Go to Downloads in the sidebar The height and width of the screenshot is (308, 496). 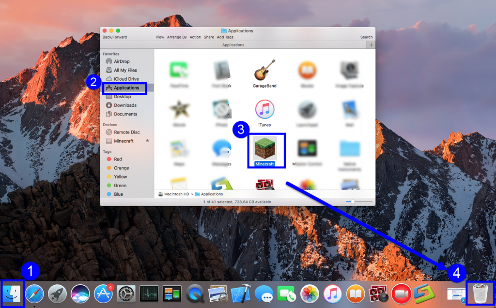(125, 105)
